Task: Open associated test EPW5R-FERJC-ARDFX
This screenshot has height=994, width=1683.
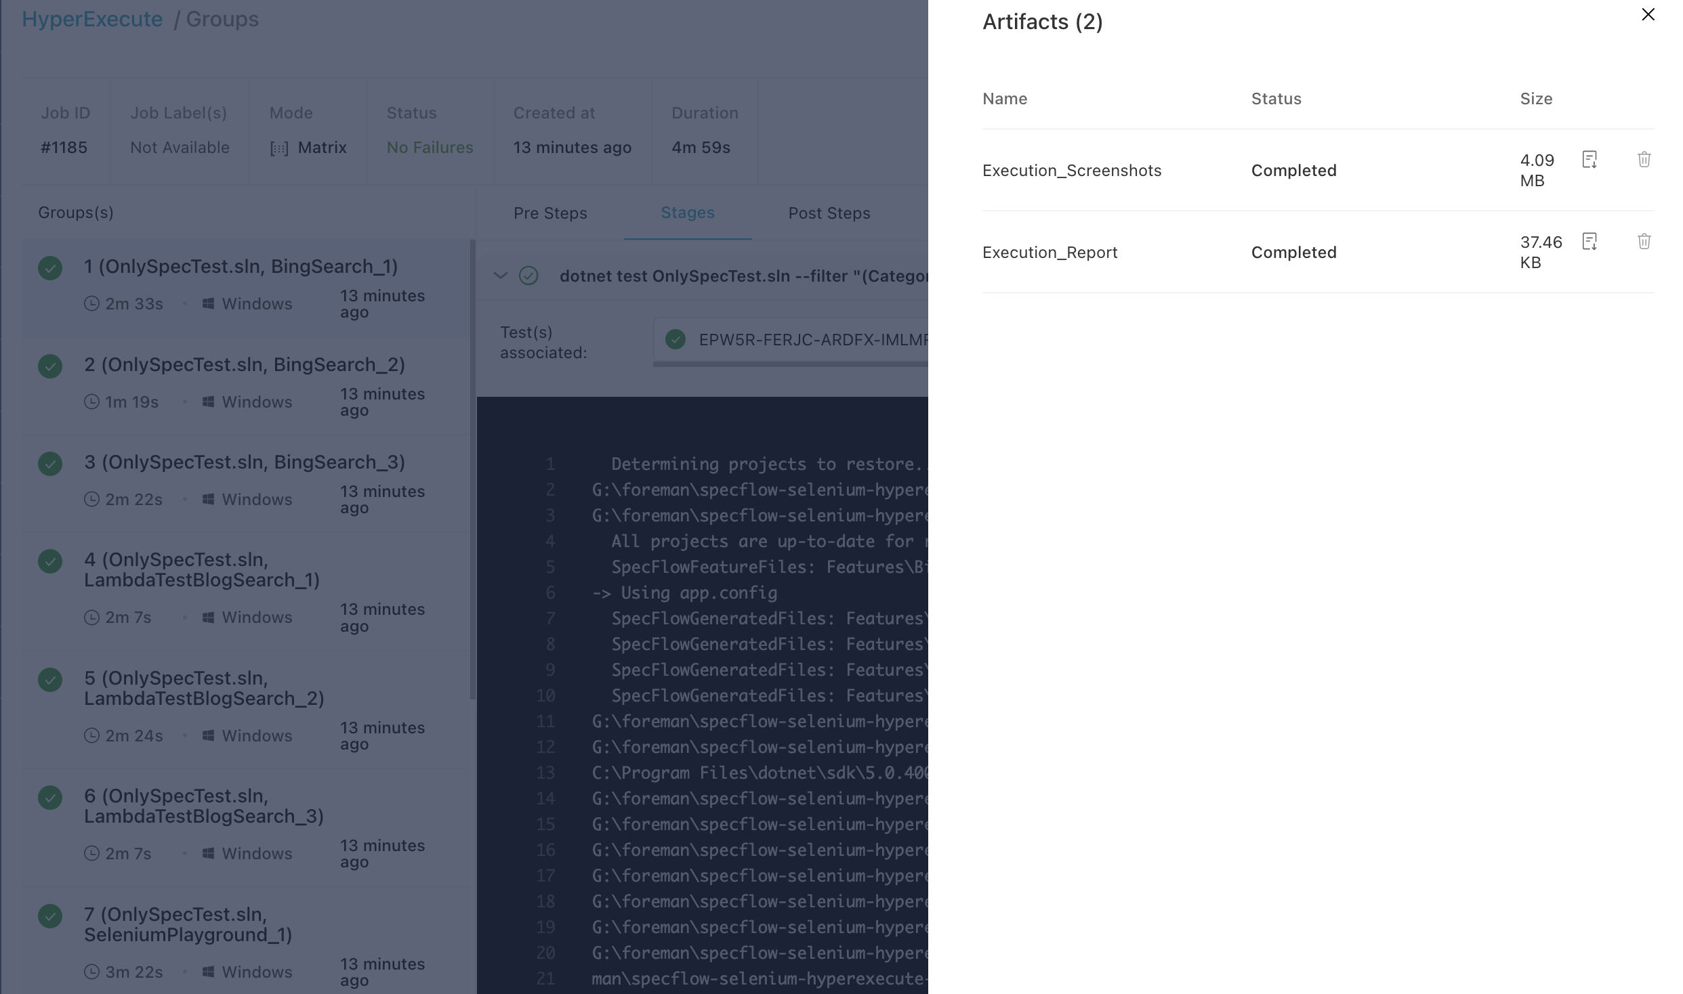Action: coord(791,339)
